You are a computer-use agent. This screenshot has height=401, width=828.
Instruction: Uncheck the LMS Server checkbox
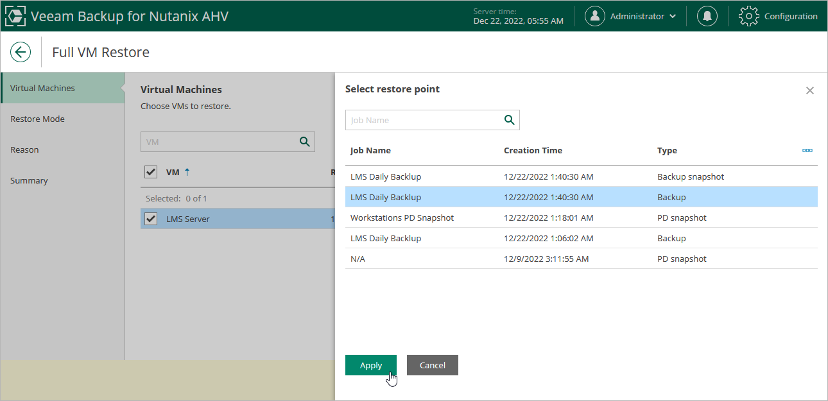point(151,219)
